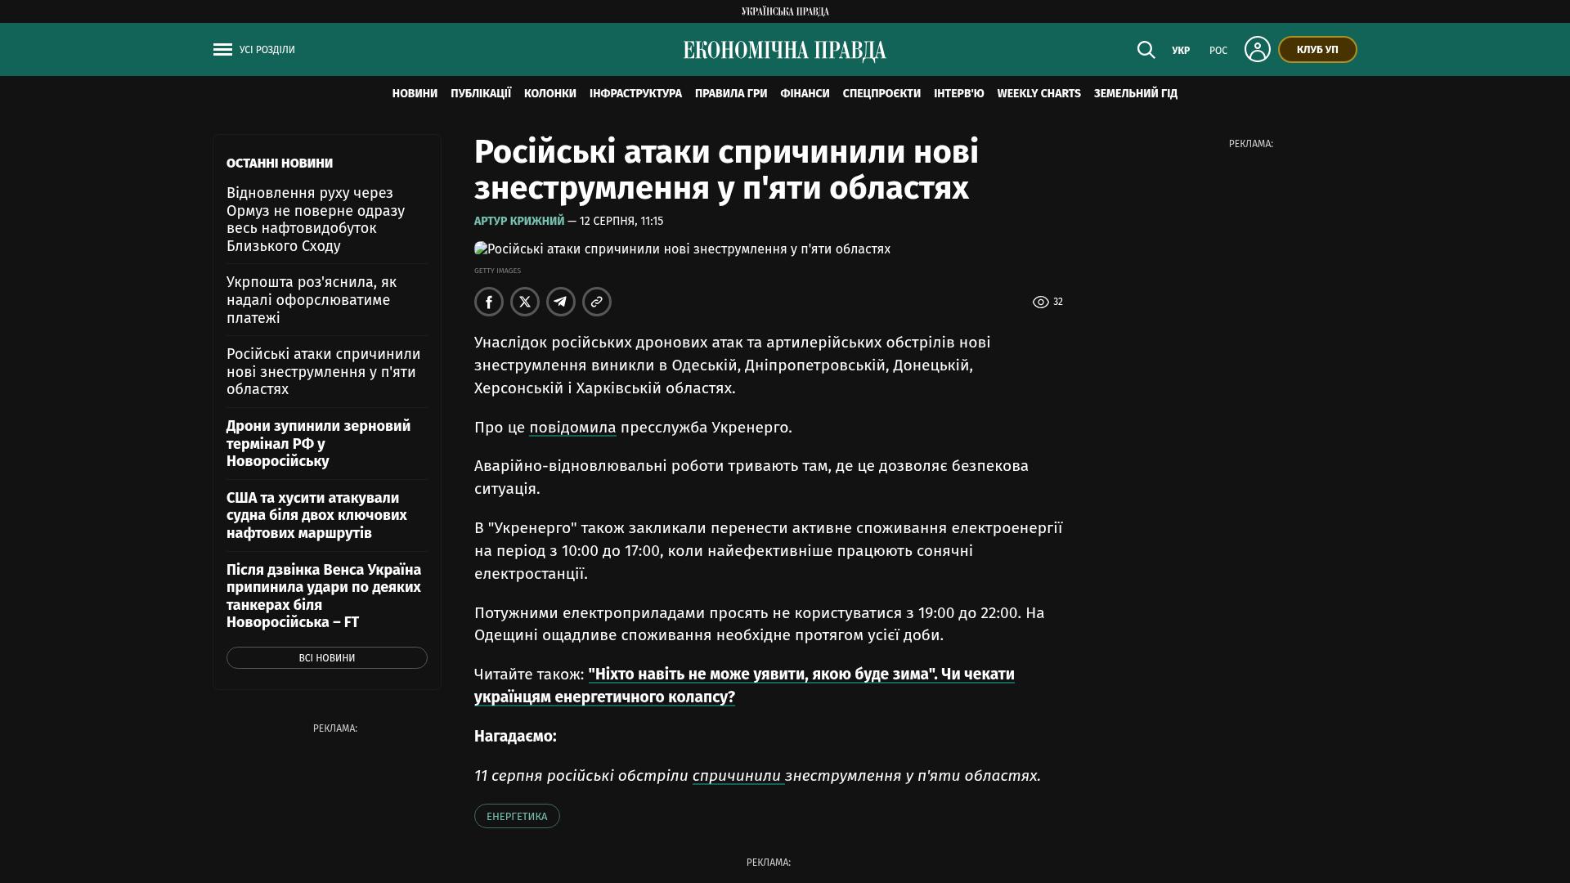This screenshot has height=883, width=1570.
Task: Open sidebar item about знеструмлення у п'яти областях
Action: (324, 372)
